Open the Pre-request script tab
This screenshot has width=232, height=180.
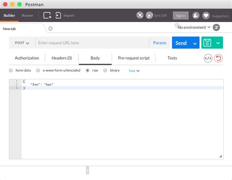[134, 58]
